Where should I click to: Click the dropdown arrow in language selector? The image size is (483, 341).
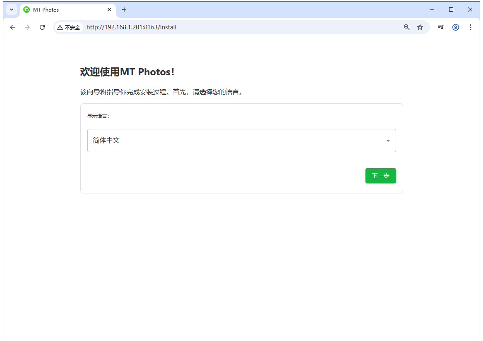388,141
